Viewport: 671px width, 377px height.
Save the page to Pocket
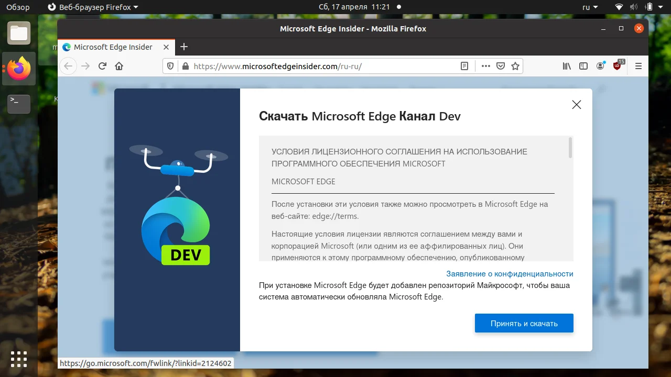point(501,66)
